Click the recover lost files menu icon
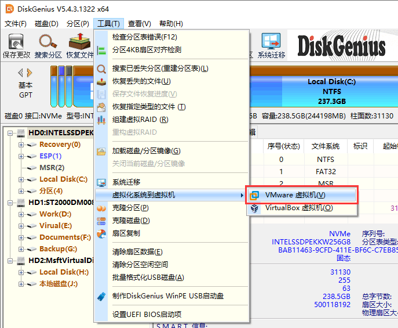This screenshot has width=398, height=328. coord(101,81)
